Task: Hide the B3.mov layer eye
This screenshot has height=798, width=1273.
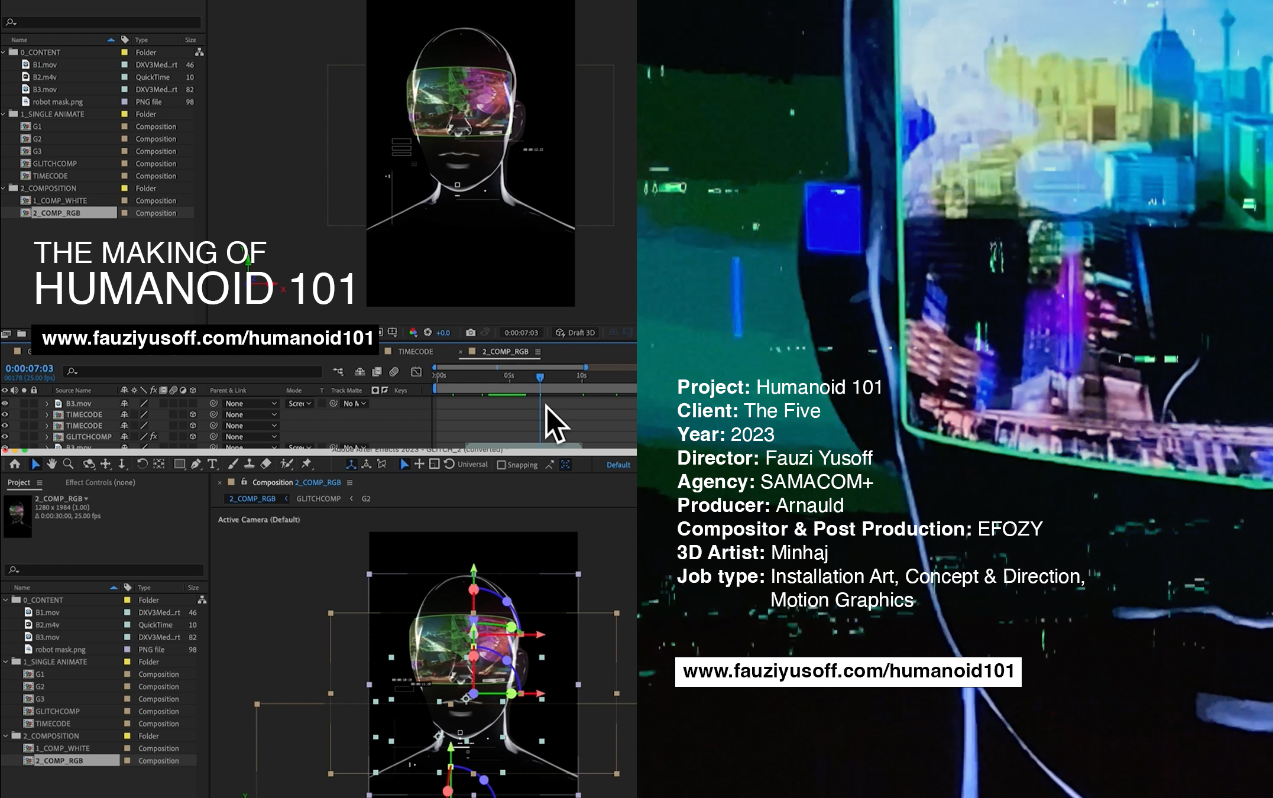Action: (5, 403)
